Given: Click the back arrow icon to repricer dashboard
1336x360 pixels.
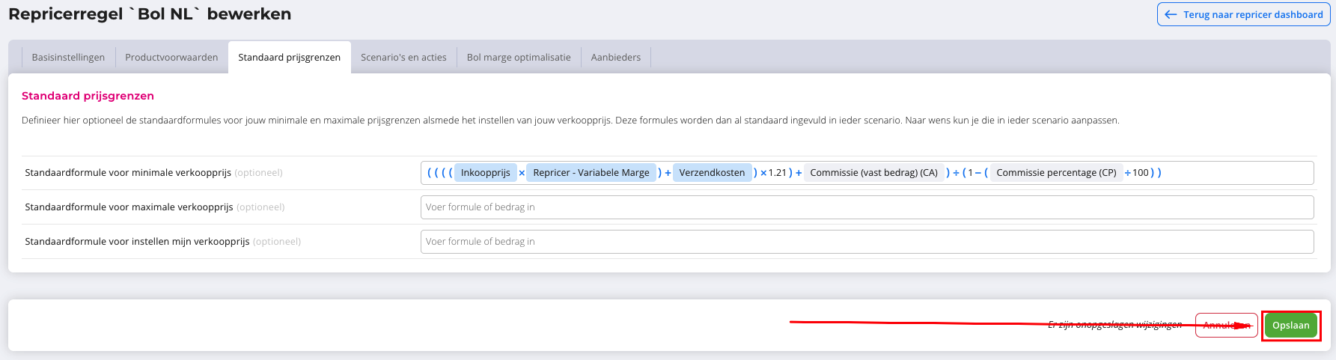Looking at the screenshot, I should (1171, 14).
